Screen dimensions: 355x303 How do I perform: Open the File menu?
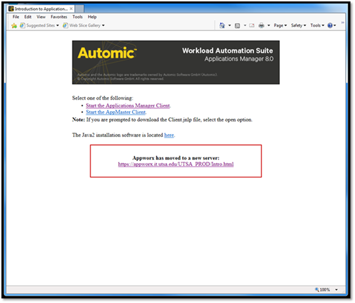[16, 17]
